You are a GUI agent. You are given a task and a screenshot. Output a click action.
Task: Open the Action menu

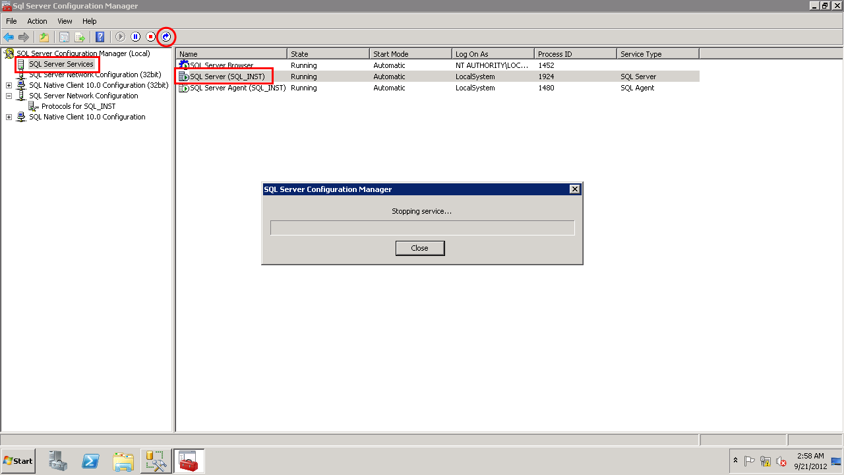coord(37,21)
